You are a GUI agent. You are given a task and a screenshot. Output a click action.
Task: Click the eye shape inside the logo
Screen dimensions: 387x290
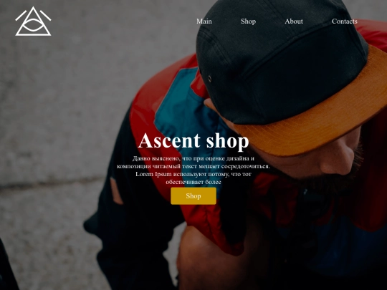pos(33,25)
